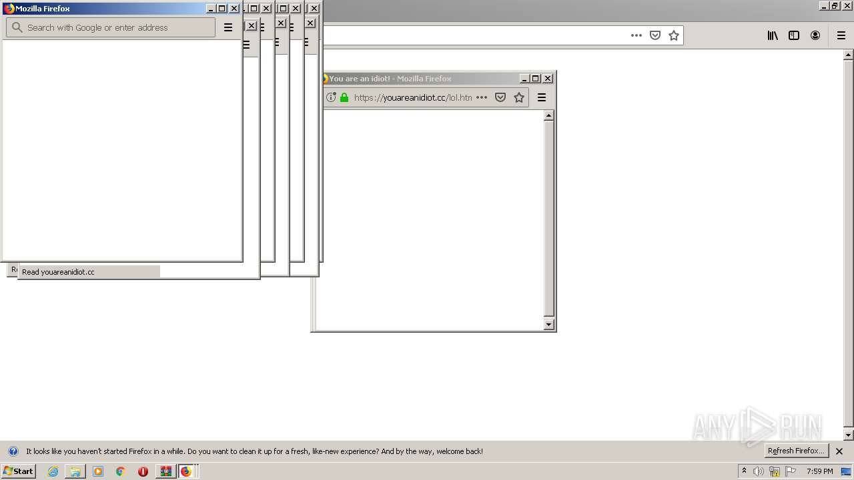854x480 pixels.
Task: Click the search magnifier in front Firefox window
Action: click(17, 27)
